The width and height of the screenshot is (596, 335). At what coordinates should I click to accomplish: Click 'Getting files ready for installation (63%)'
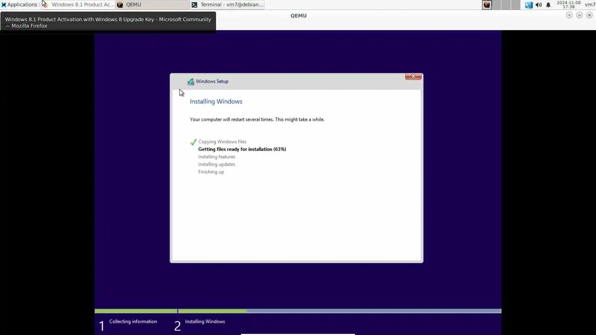coord(242,149)
